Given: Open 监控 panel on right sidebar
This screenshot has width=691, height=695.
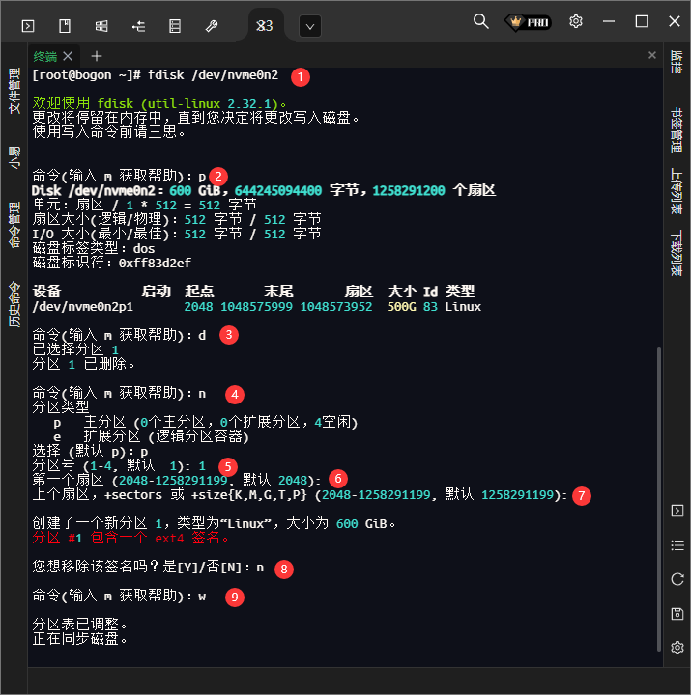Looking at the screenshot, I should pos(677,62).
